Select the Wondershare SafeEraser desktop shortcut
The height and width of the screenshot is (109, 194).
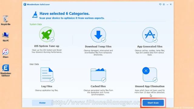(x=5, y=71)
